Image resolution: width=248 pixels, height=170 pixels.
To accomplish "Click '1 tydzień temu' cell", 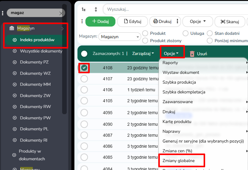I will click(x=141, y=90).
